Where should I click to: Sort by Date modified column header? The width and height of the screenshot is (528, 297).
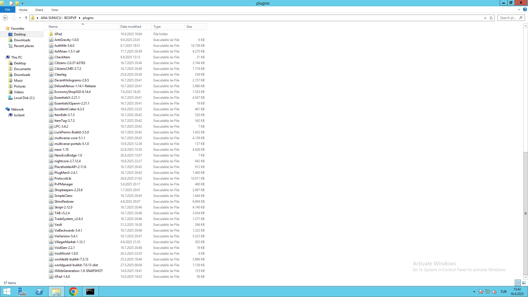click(x=135, y=27)
